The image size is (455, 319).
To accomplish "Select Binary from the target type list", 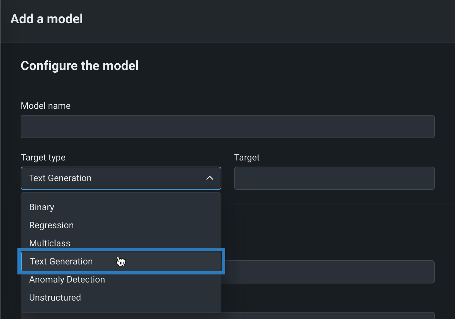I will [42, 207].
